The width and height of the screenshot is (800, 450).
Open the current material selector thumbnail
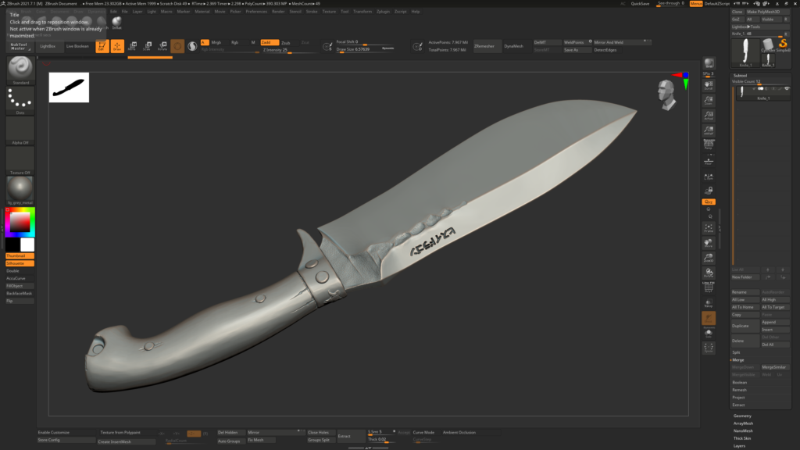[20, 187]
